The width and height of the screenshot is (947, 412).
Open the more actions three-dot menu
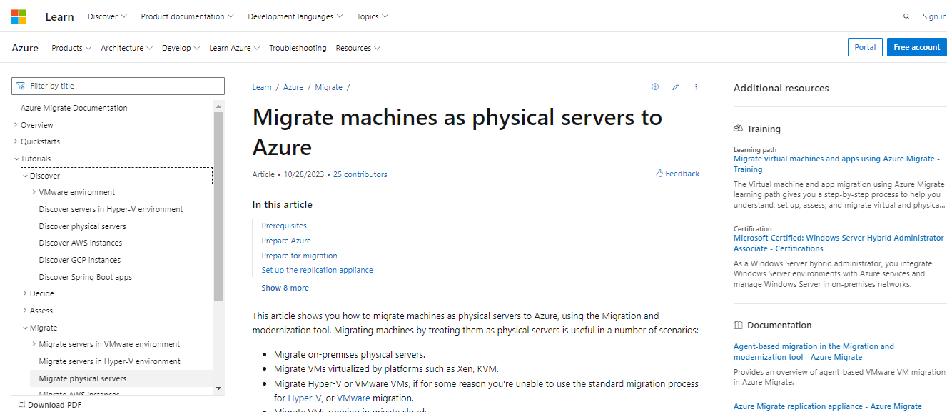(696, 86)
